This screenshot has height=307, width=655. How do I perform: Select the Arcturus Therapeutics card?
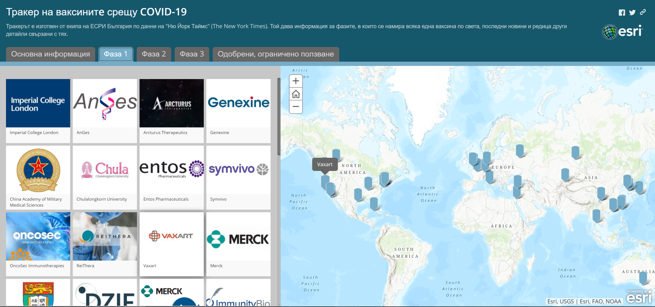(171, 111)
